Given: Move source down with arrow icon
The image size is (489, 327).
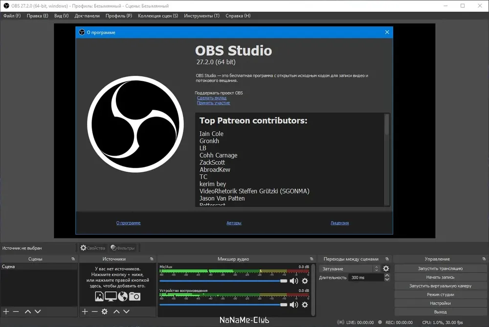Looking at the screenshot, I should coord(126,311).
